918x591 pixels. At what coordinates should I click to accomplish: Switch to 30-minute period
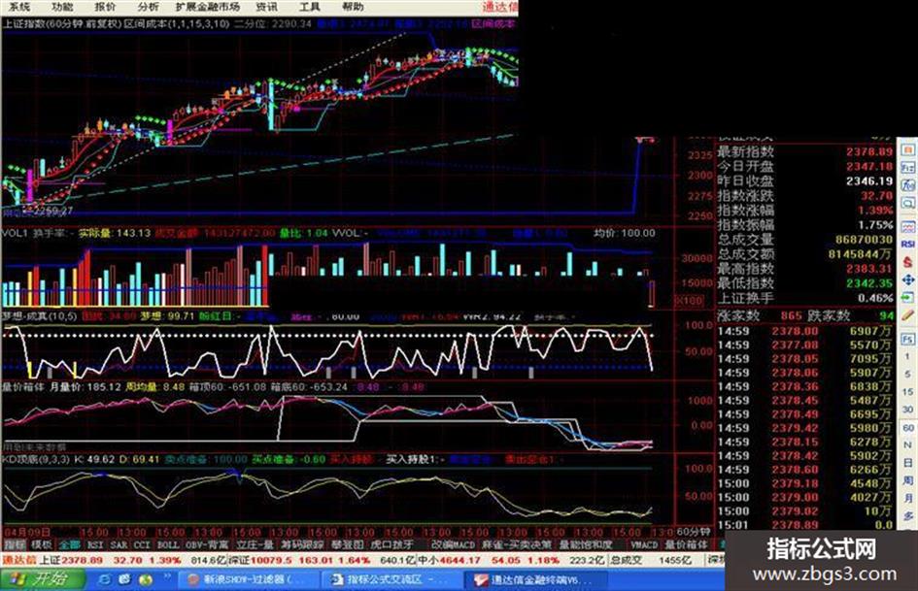click(908, 410)
